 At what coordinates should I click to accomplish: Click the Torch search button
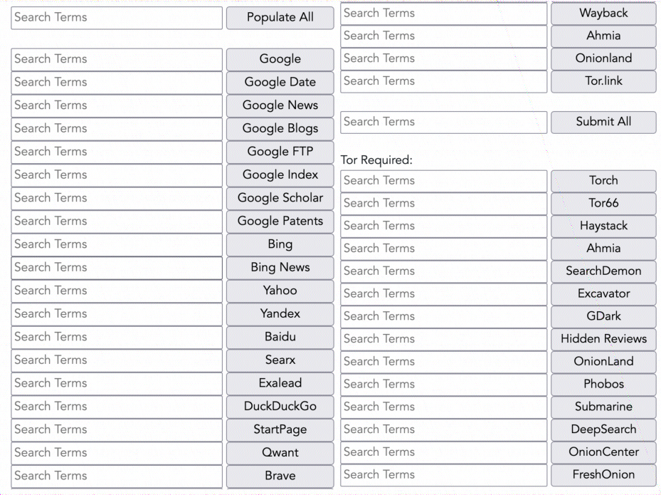pos(603,181)
